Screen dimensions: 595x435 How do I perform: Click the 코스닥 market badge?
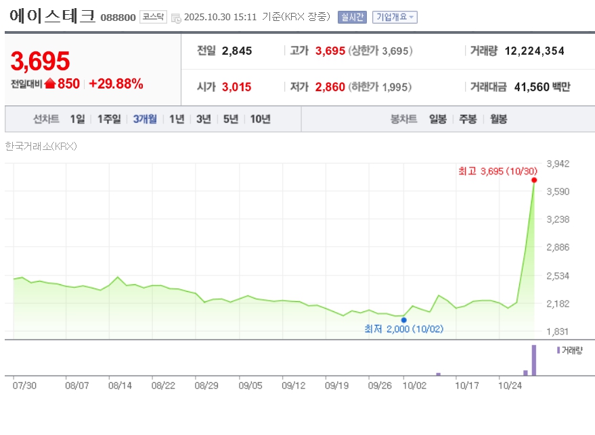click(x=153, y=17)
